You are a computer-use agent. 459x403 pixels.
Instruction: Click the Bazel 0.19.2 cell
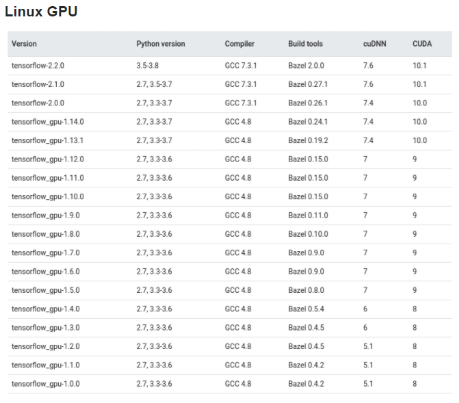309,140
